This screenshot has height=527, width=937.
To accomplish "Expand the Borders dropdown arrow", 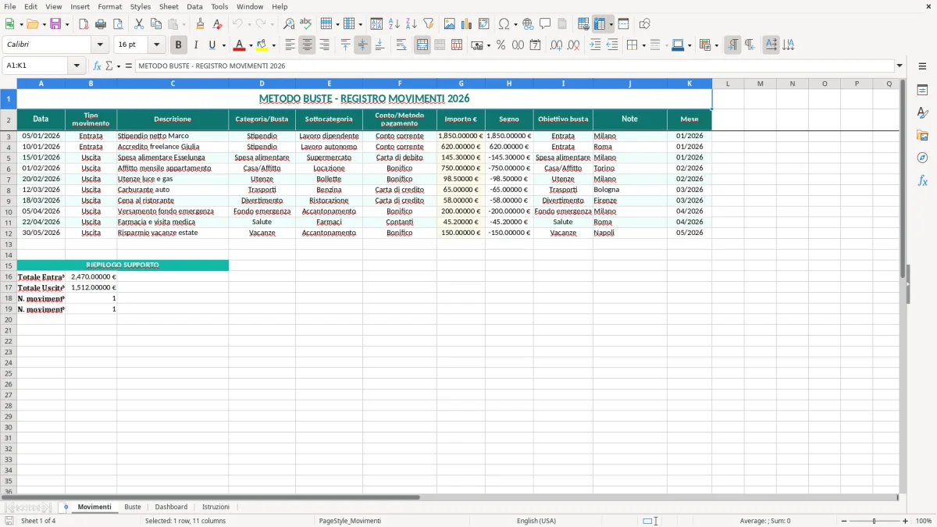I will click(x=643, y=45).
